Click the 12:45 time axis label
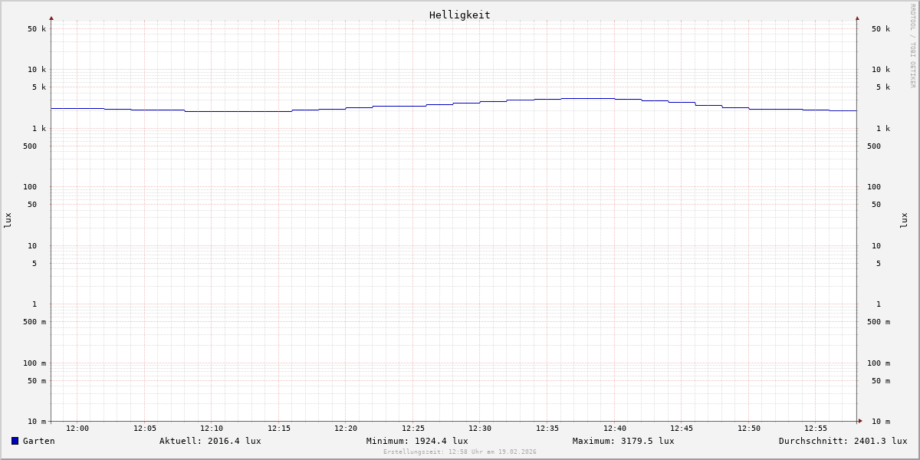The image size is (920, 460). (682, 429)
